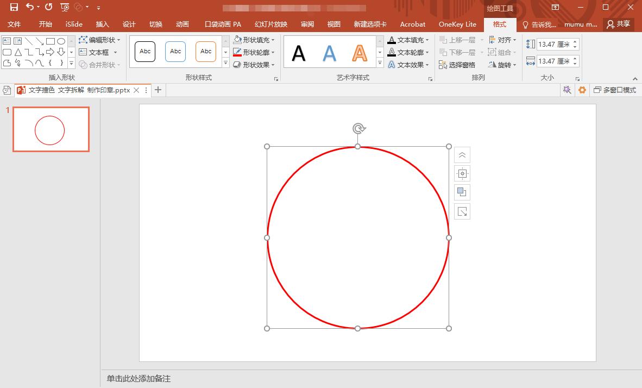Switch to the 动画 tab
This screenshot has height=388, width=642.
182,24
